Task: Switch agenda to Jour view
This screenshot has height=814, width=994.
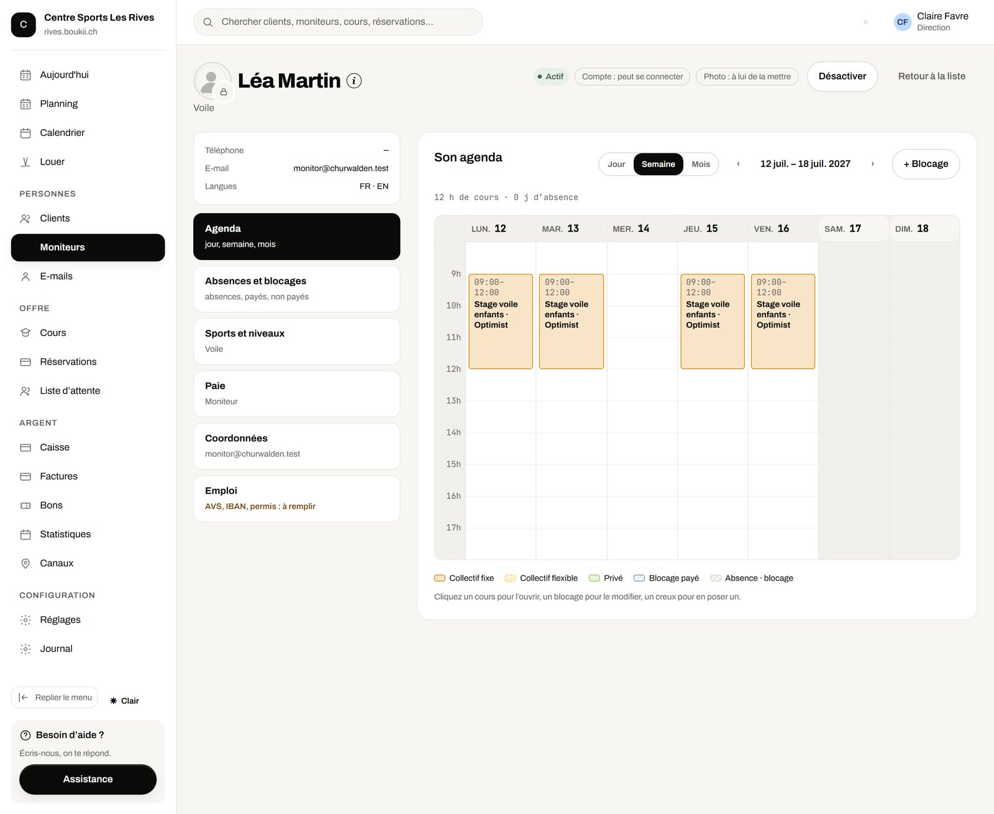Action: (616, 164)
